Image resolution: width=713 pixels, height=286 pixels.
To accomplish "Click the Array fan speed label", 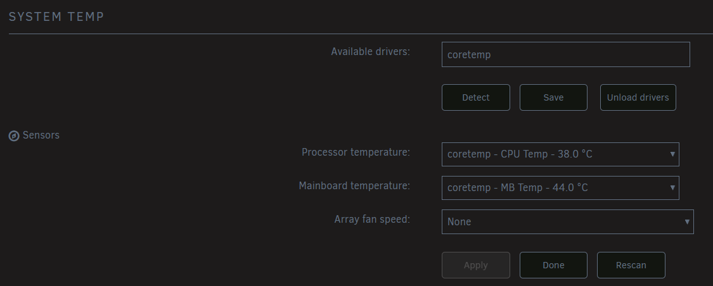I will (x=373, y=220).
